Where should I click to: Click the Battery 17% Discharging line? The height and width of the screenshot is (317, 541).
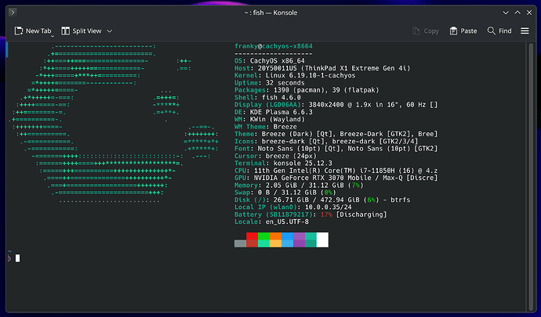310,214
